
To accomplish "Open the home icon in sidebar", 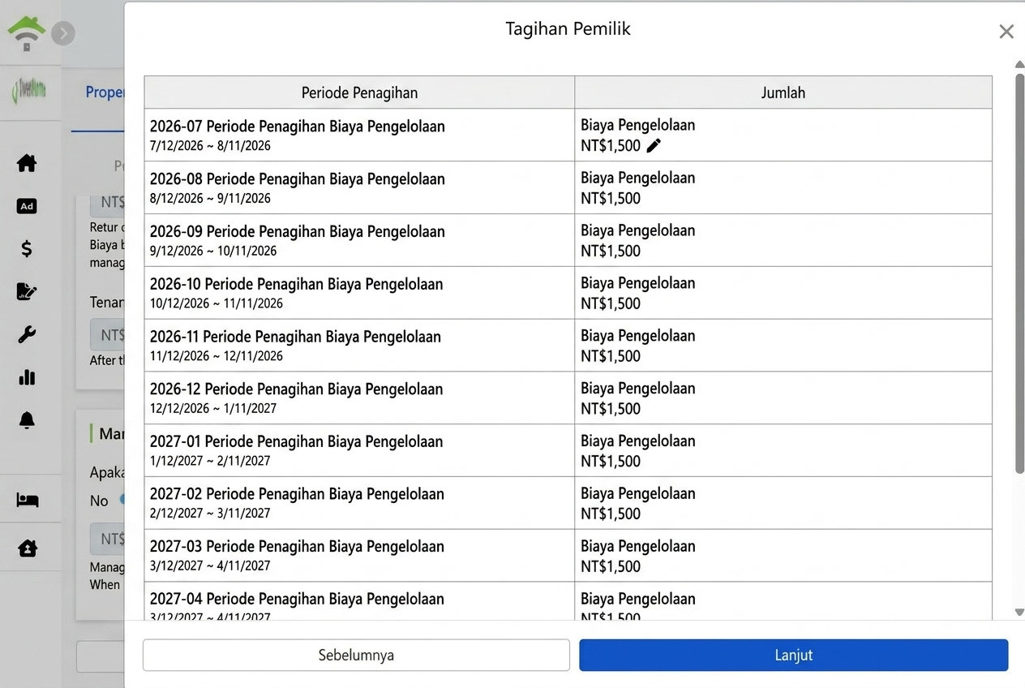I will coord(27,162).
